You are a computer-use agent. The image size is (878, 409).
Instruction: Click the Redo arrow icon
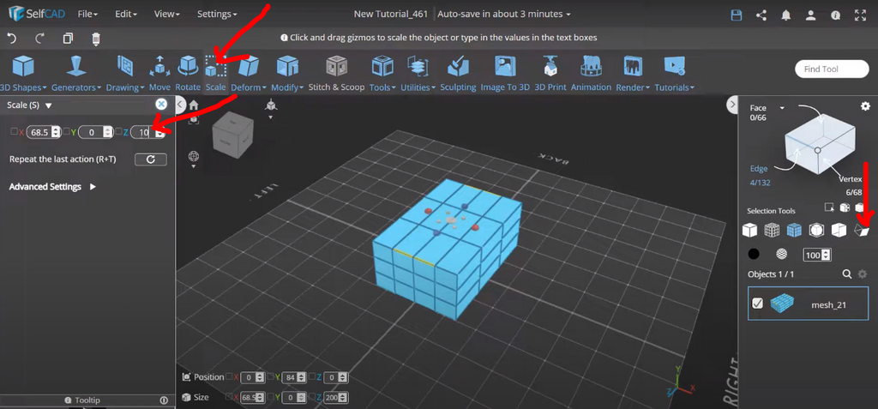tap(39, 39)
